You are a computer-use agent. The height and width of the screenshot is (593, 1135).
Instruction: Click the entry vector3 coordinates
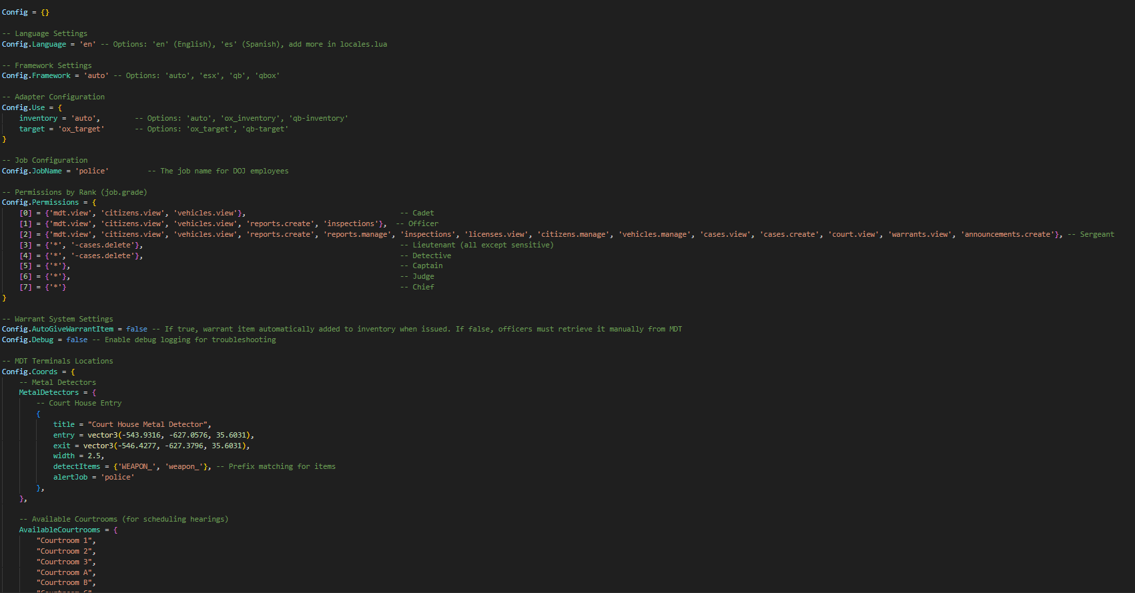170,435
